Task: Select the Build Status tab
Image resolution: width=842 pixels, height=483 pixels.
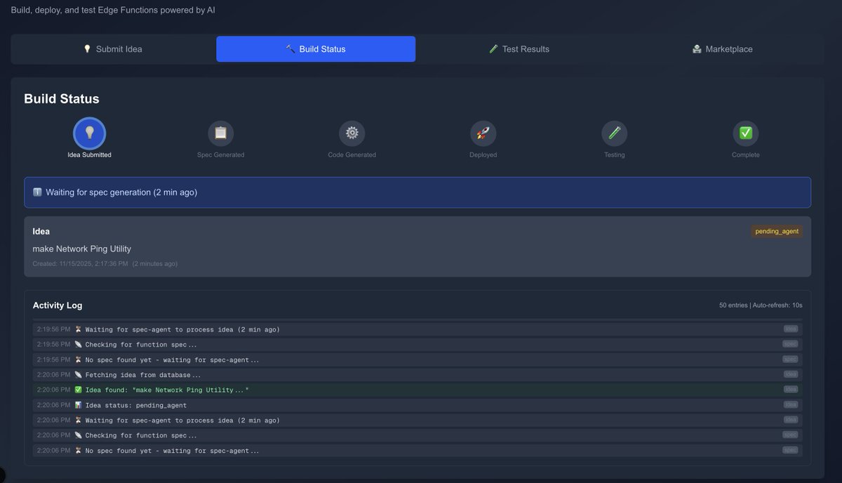Action: point(316,49)
